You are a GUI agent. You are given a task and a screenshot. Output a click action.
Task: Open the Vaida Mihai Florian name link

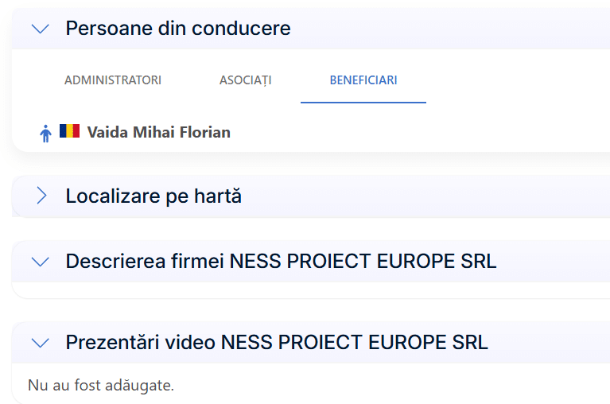pyautogui.click(x=158, y=132)
